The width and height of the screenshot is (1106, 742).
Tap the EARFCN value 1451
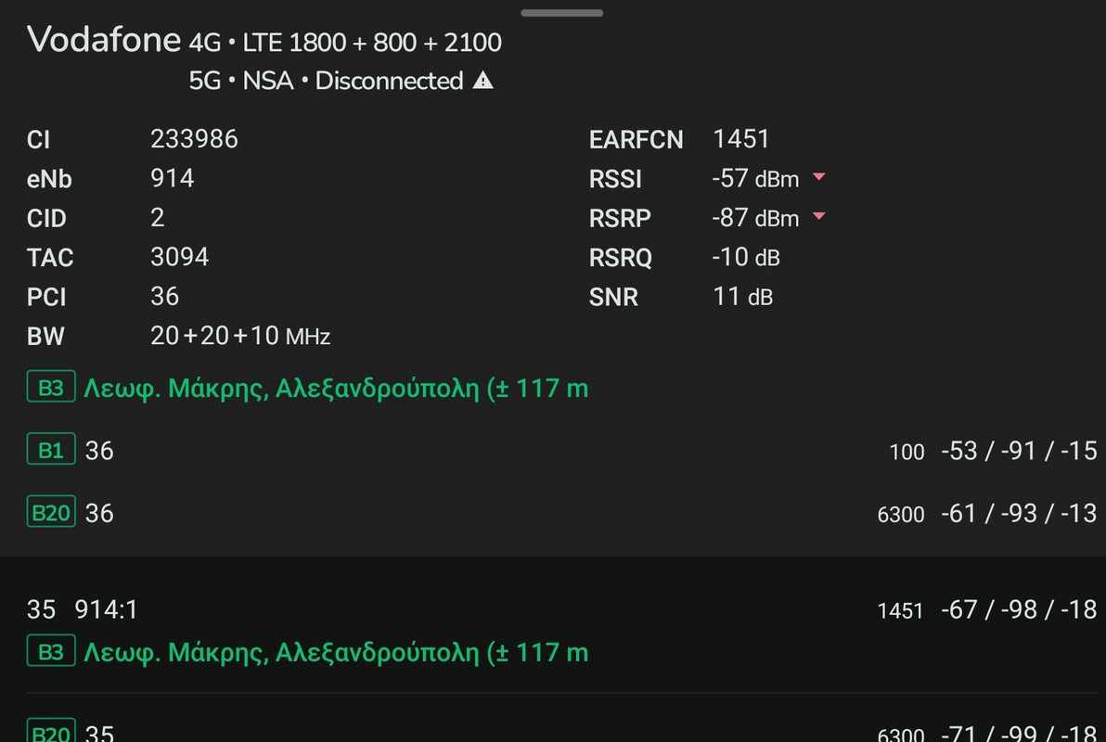[740, 139]
